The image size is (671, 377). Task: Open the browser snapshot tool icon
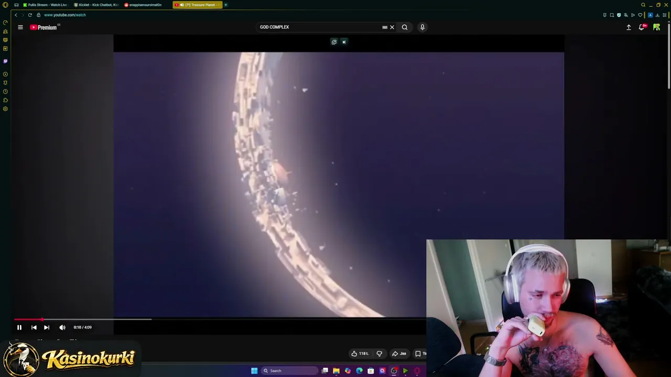tap(612, 15)
